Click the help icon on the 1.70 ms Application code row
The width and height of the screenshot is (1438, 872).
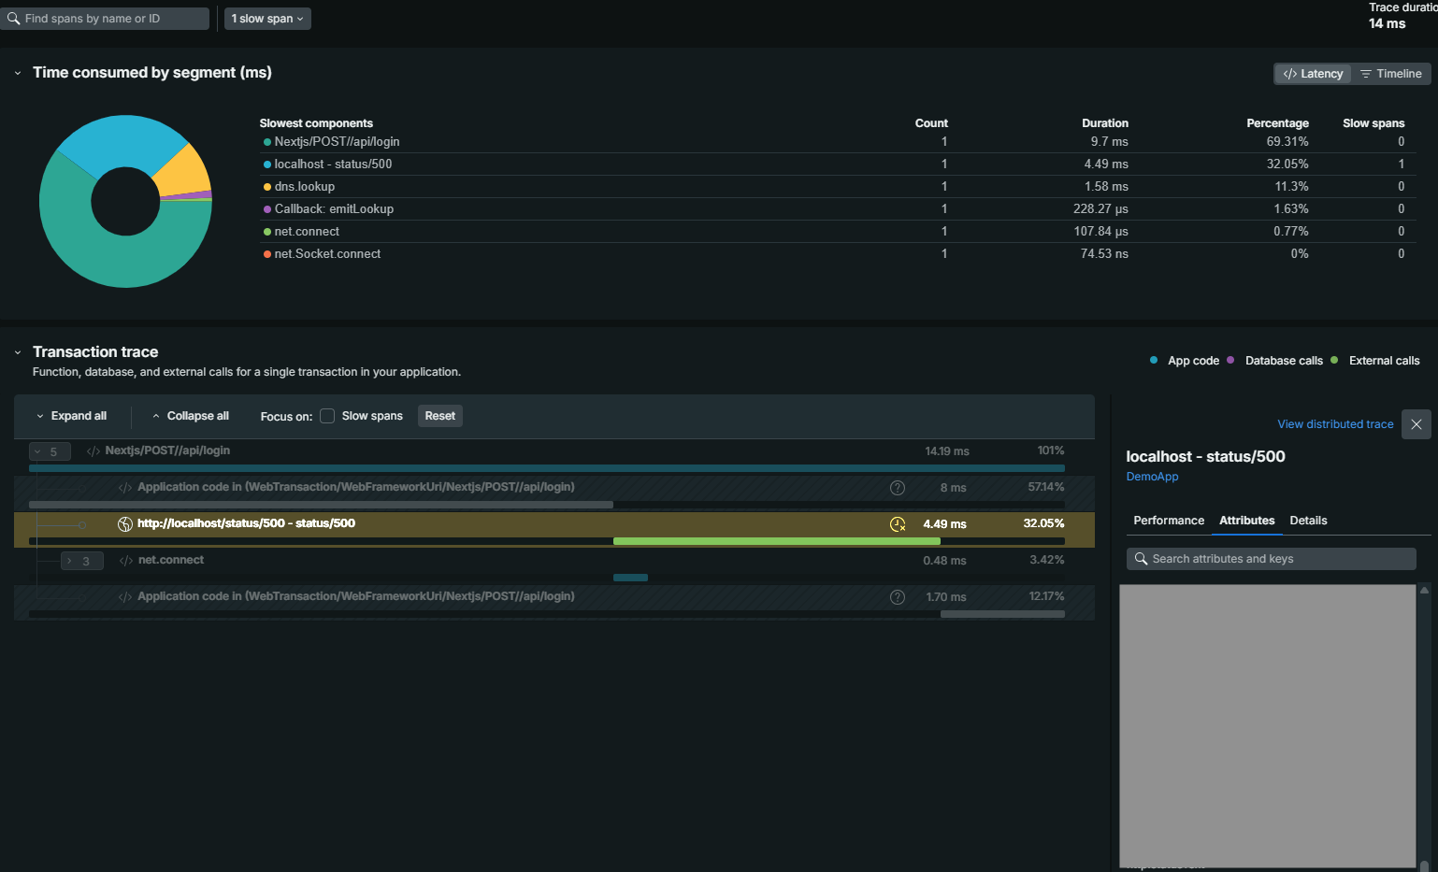pyautogui.click(x=898, y=597)
